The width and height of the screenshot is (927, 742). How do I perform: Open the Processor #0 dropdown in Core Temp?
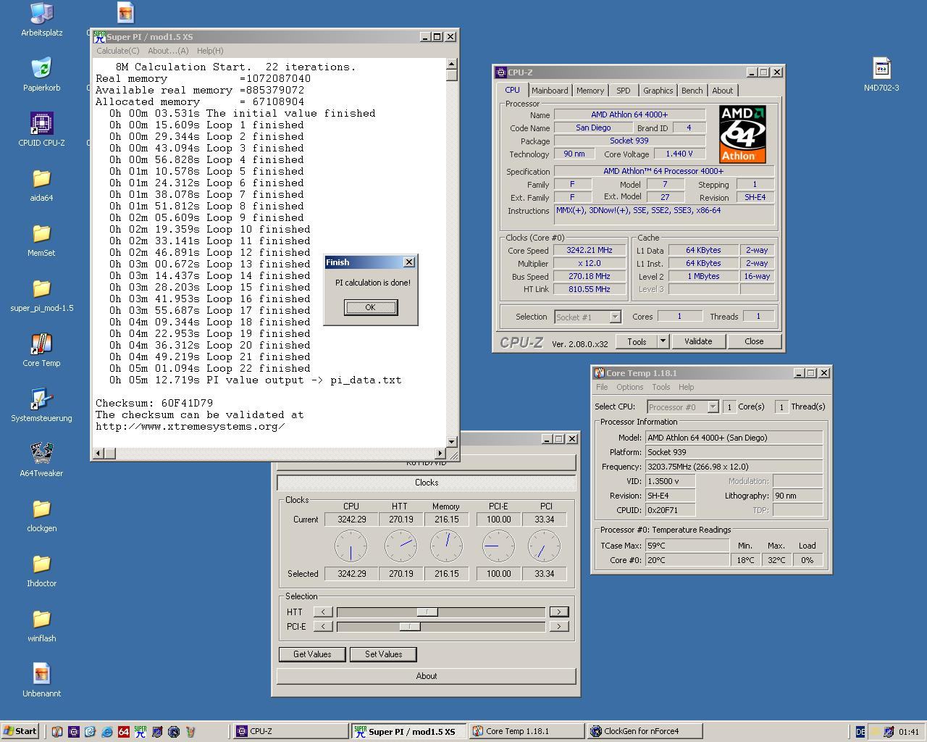pos(713,407)
